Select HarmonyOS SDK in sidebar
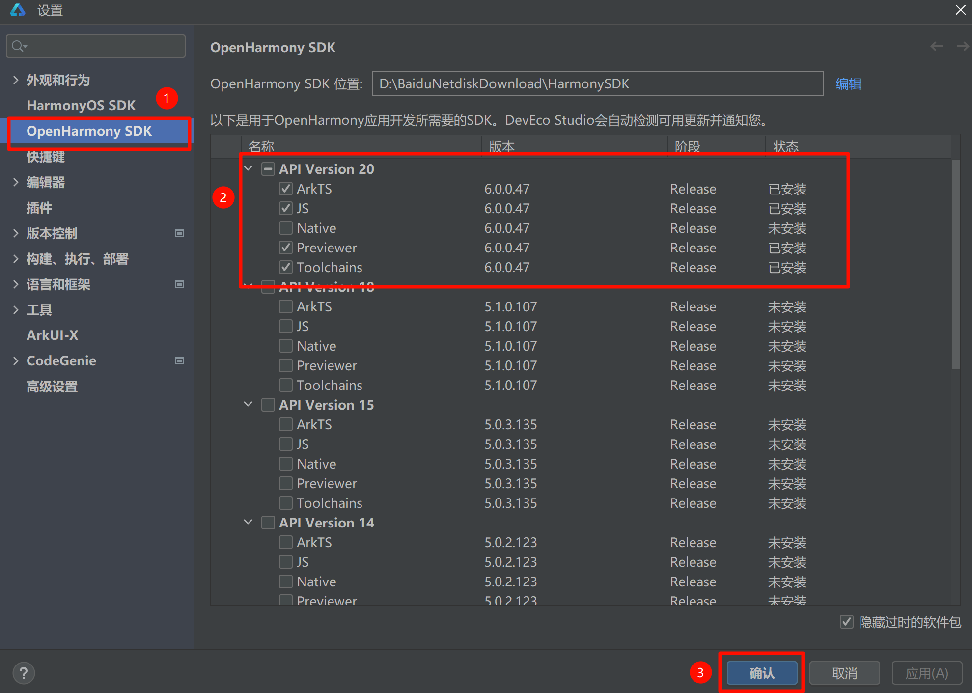This screenshot has width=972, height=693. click(x=81, y=105)
